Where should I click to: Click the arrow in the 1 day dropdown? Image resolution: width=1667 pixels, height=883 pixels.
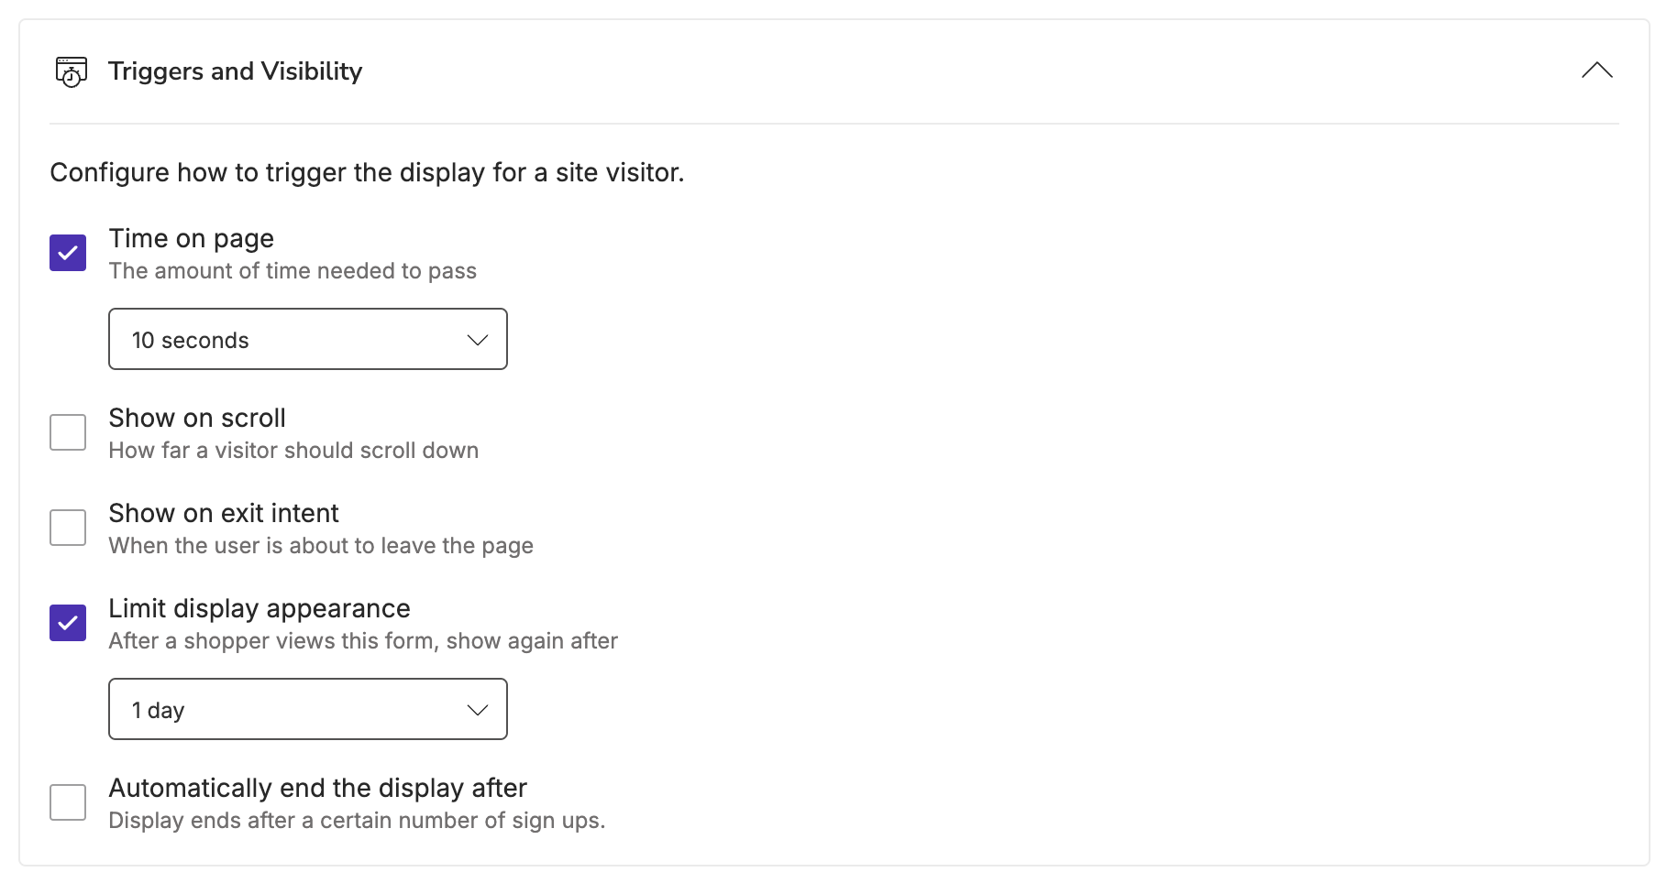coord(478,710)
